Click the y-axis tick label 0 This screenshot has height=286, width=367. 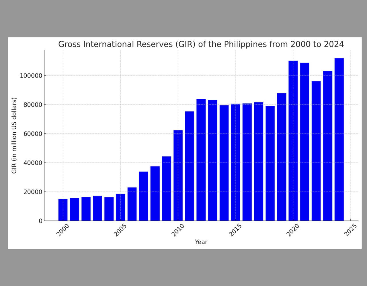[x=40, y=221]
